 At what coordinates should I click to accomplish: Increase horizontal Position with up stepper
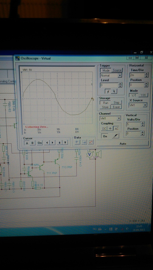[146, 84]
